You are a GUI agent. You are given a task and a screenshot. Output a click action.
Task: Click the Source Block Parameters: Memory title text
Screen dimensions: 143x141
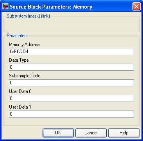(x=51, y=7)
